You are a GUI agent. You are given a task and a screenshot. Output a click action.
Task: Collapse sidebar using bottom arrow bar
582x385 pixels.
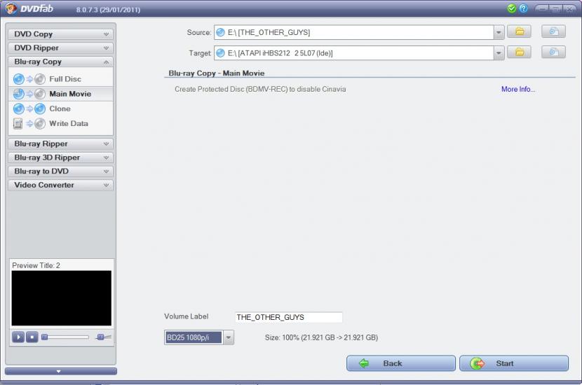[60, 371]
